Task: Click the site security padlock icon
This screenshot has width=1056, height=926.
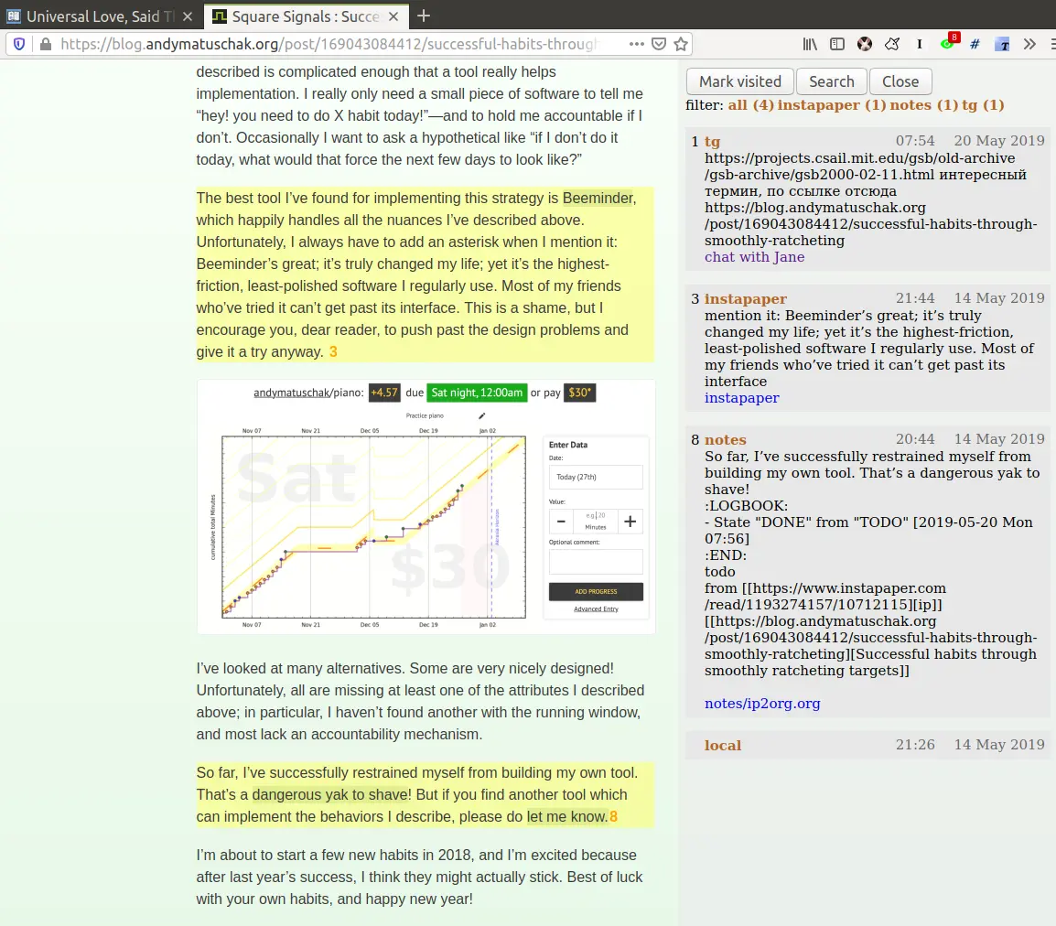Action: tap(45, 44)
